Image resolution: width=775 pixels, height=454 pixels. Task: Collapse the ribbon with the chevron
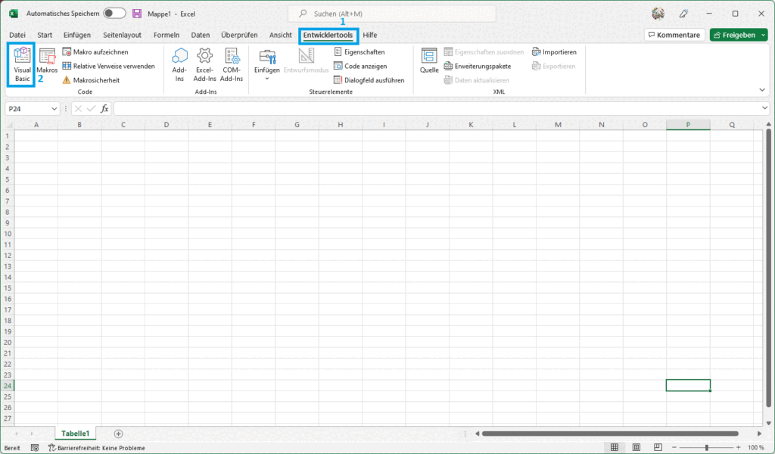point(762,90)
